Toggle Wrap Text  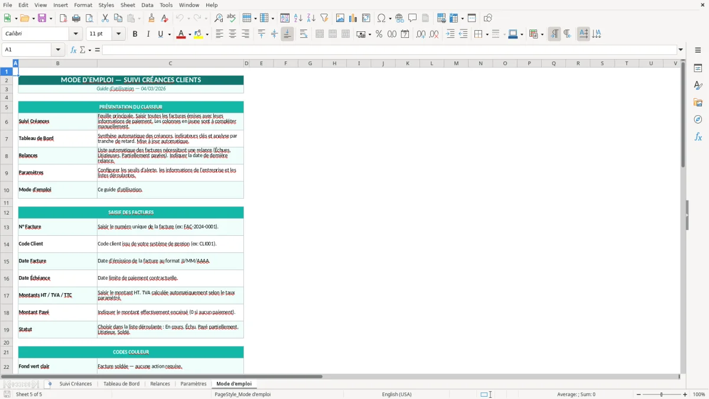click(x=304, y=34)
